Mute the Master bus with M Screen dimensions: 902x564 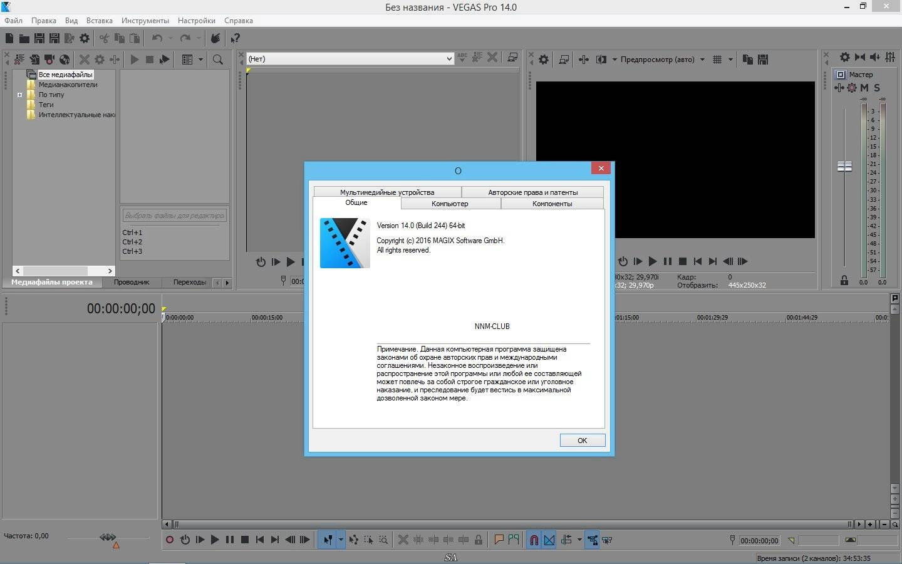[864, 88]
